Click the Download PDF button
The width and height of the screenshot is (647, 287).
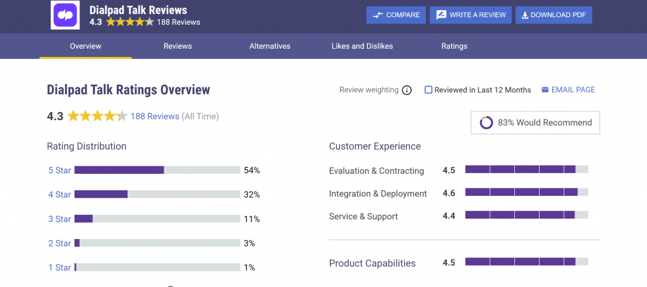tap(553, 15)
